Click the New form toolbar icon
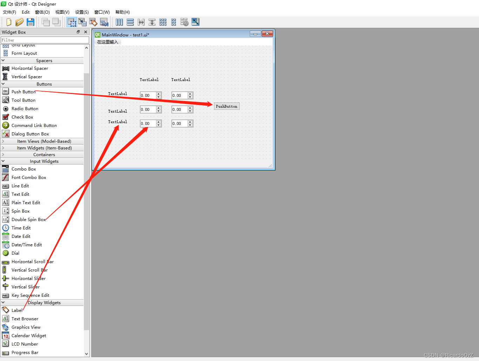Viewport: 479px width, 361px height. pos(9,22)
